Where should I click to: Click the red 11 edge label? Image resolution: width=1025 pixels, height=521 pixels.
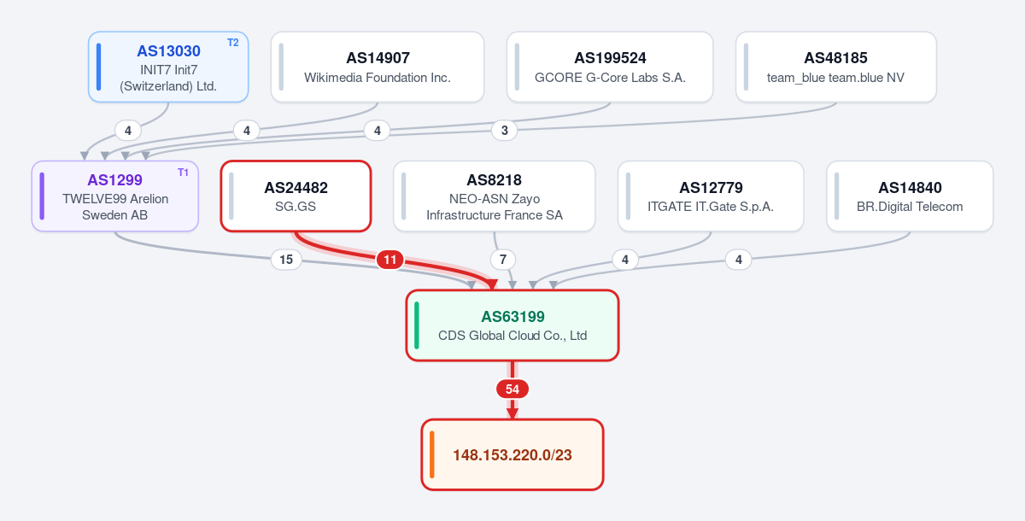coord(389,260)
